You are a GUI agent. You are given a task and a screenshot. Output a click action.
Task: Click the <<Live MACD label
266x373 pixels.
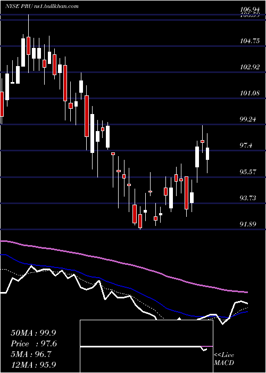[x=224, y=359]
